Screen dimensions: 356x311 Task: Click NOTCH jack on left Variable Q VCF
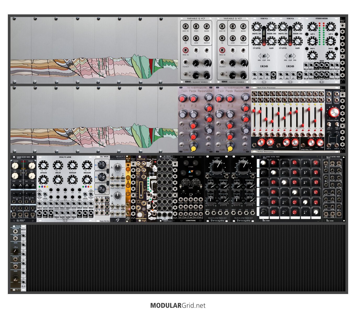[207, 38]
